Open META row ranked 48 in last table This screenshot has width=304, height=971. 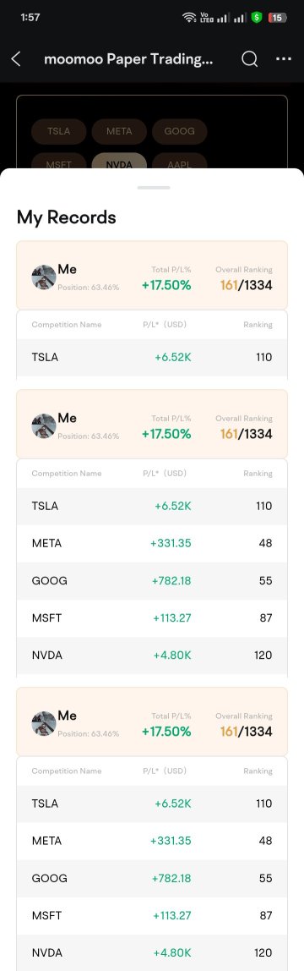point(152,841)
